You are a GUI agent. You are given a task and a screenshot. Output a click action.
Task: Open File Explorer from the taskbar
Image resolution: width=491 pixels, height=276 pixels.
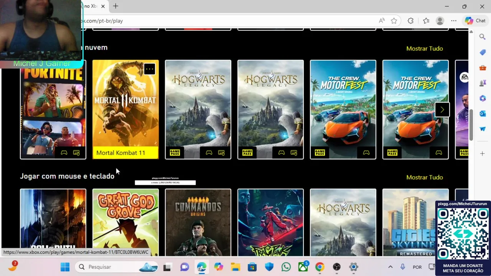coord(235,267)
